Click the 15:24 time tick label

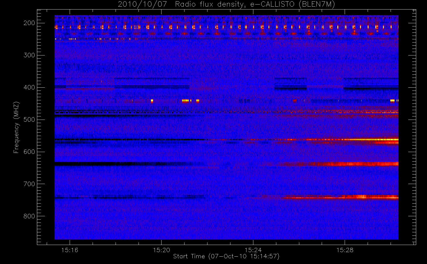253,250
